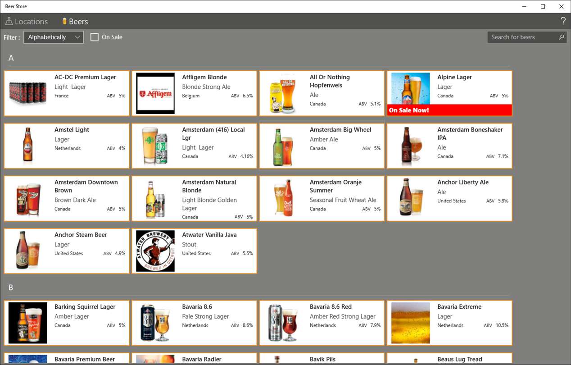Viewport: 571px width, 365px height.
Task: Click the Affligem Blonde title
Action: pos(204,77)
